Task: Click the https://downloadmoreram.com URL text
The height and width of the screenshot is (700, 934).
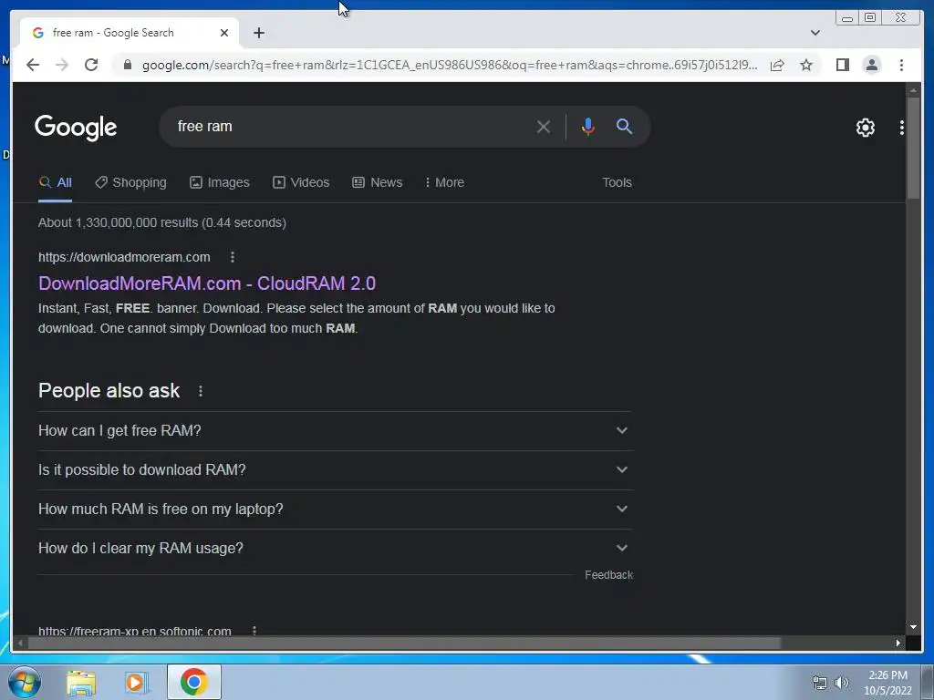Action: 124,257
